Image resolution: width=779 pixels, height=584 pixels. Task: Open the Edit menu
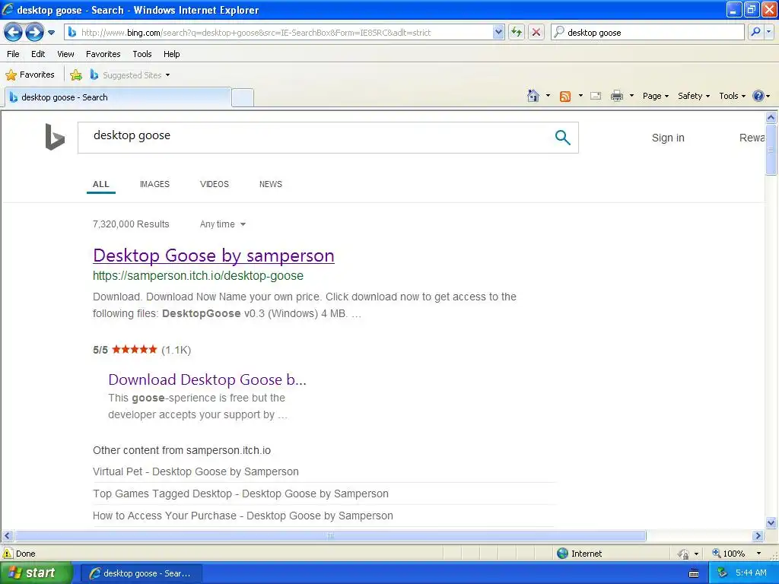(x=38, y=54)
